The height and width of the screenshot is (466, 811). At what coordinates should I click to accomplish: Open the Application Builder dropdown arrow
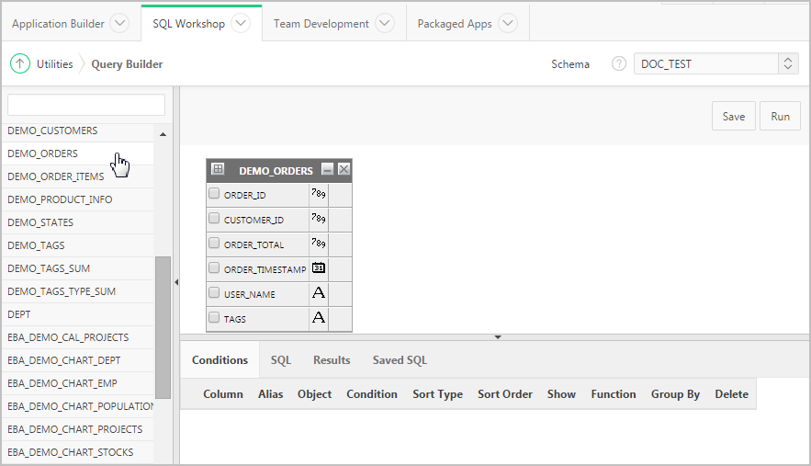[x=119, y=24]
